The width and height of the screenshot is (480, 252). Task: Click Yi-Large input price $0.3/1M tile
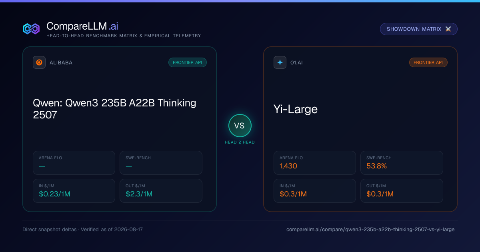pyautogui.click(x=315, y=191)
